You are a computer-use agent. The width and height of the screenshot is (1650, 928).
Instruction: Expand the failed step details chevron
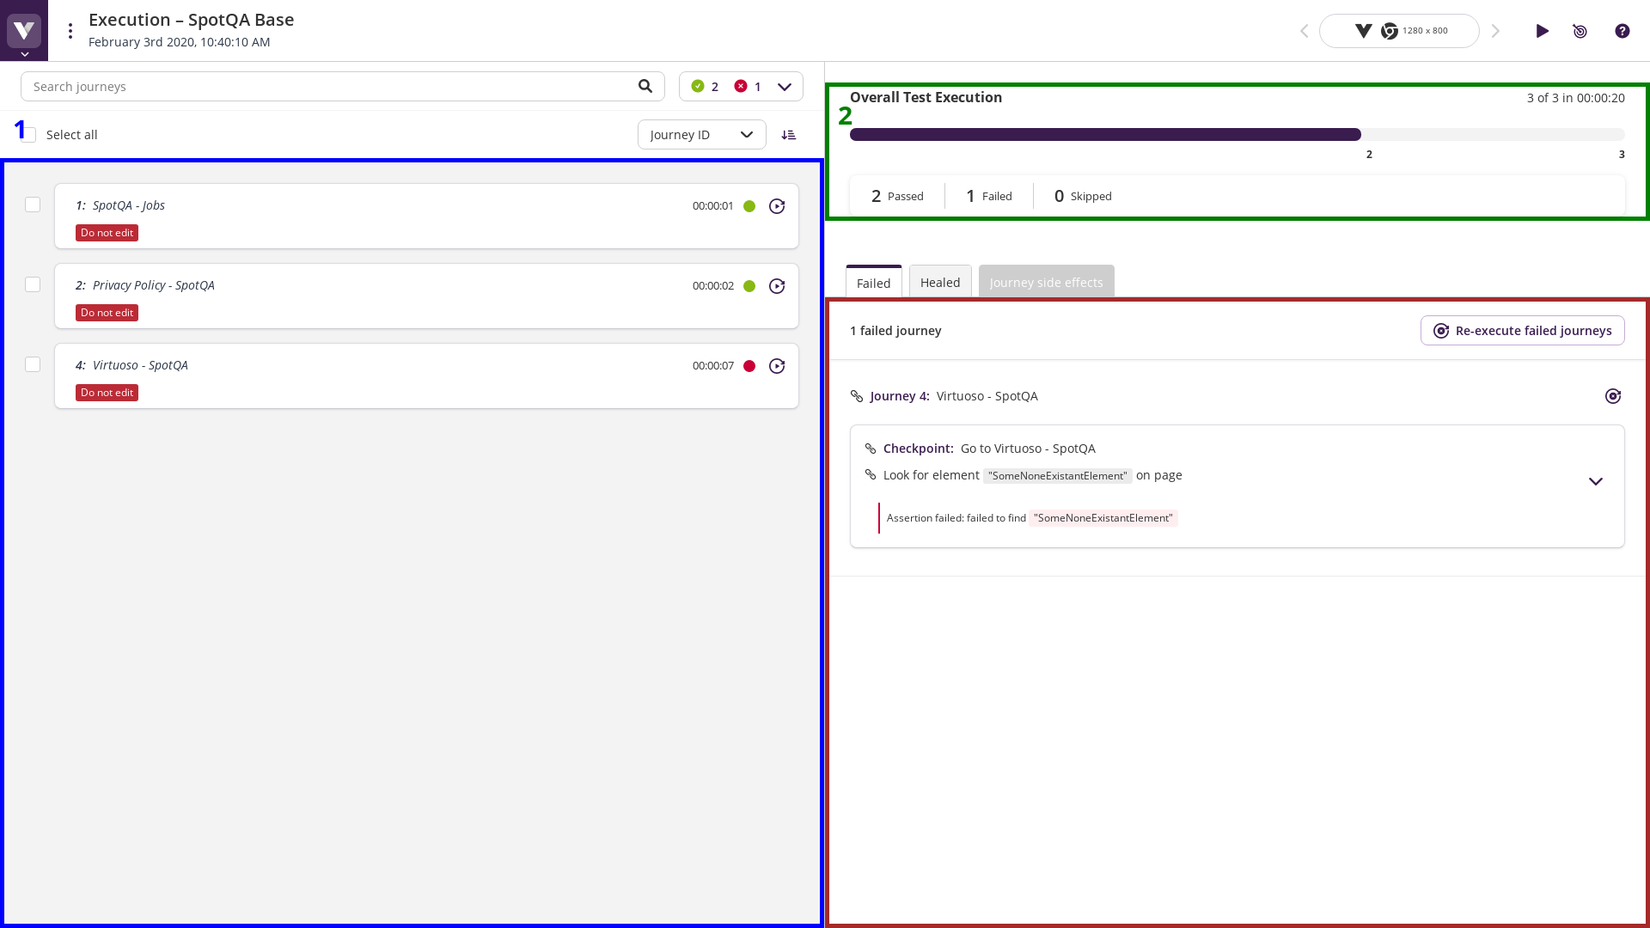(1596, 482)
